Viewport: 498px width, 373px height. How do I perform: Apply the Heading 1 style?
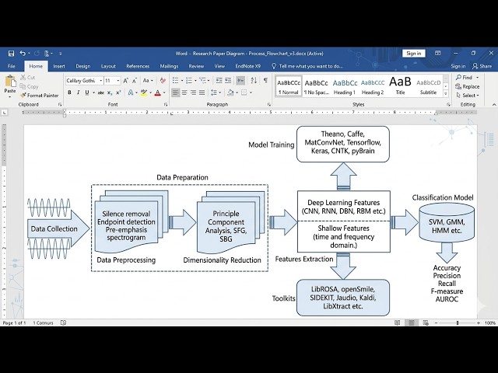(x=345, y=86)
